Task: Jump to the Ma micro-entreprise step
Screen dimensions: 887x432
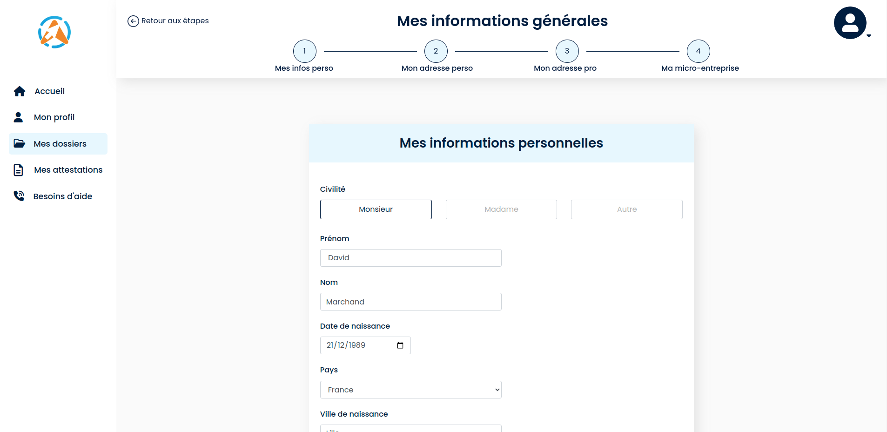Action: (x=698, y=51)
